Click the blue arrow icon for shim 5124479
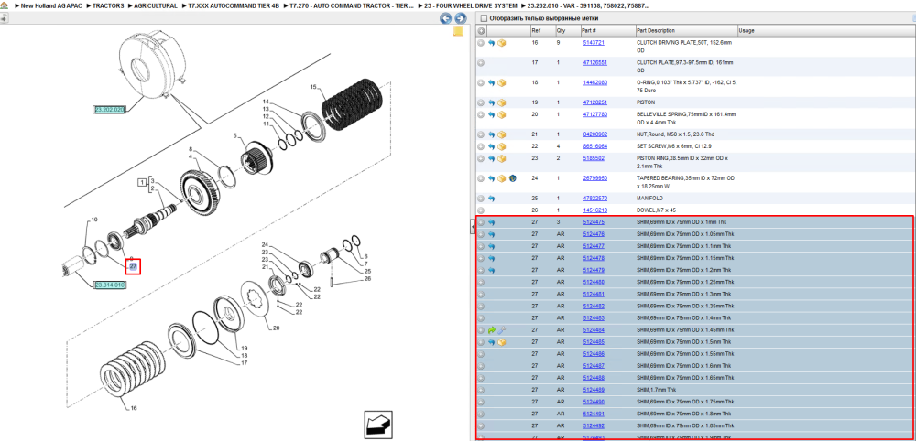 coord(491,270)
